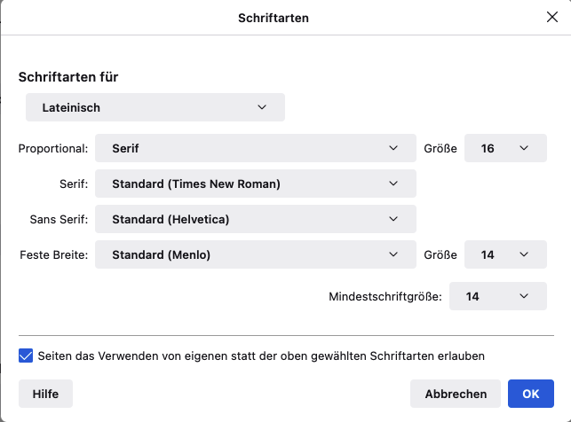Confirm with the OK button

coord(531,394)
